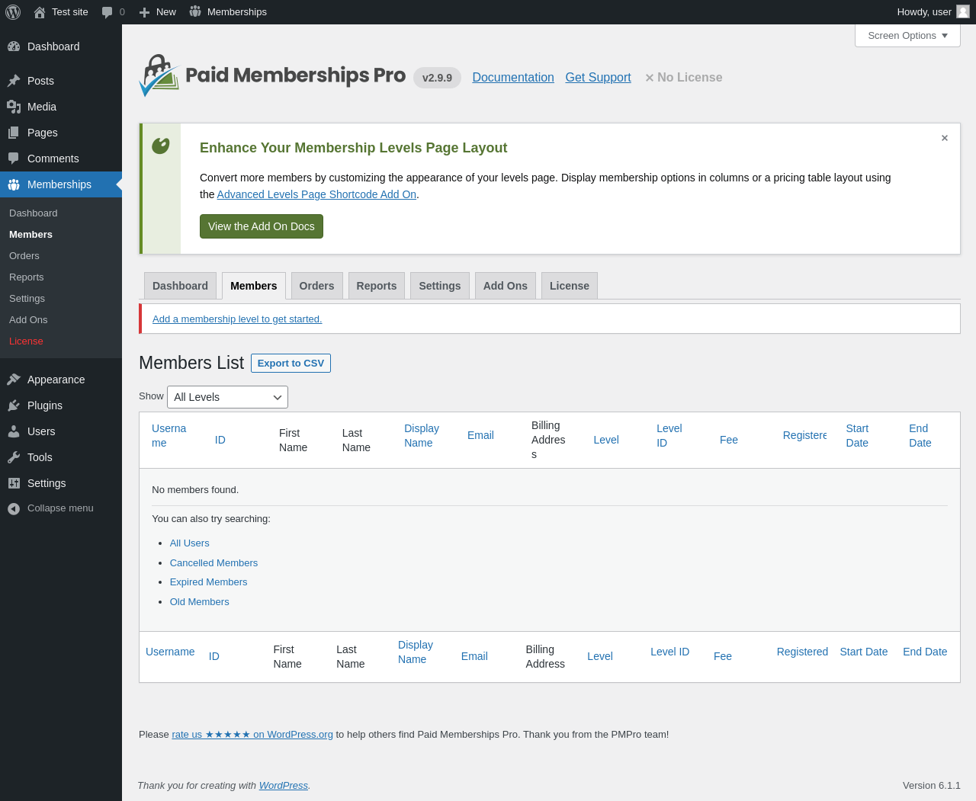Sort by Display Name in header row

tap(422, 436)
